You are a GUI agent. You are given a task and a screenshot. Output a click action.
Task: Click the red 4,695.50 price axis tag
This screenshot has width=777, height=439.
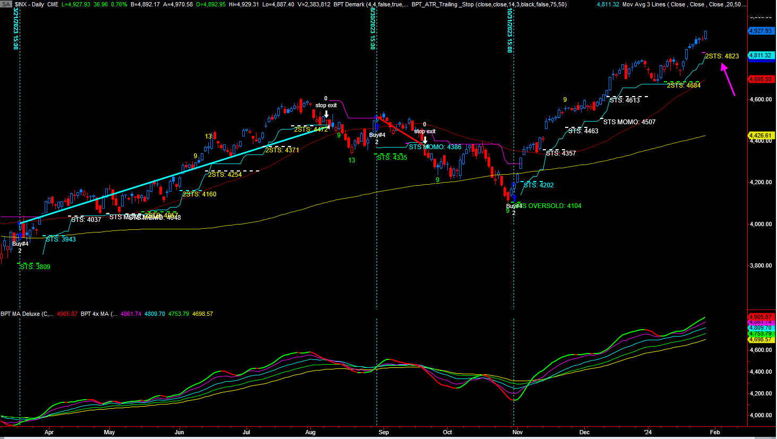click(760, 79)
